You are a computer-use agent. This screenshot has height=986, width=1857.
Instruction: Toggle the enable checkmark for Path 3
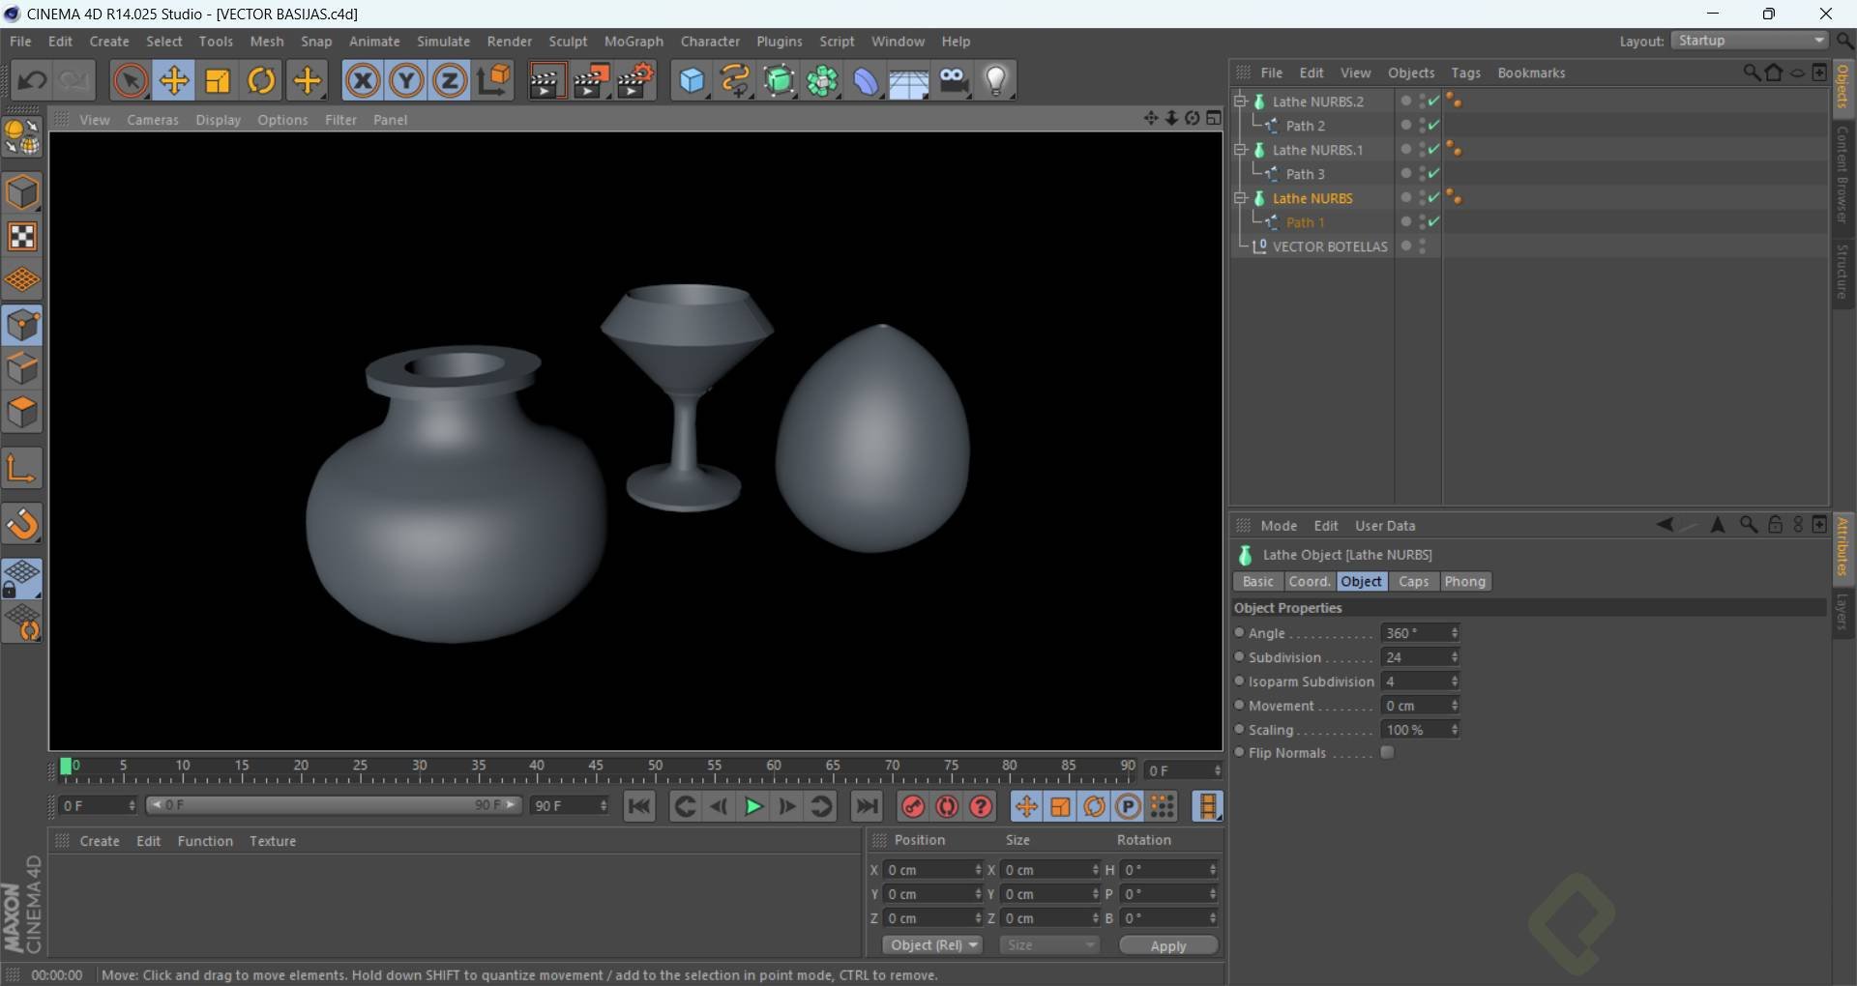pyautogui.click(x=1433, y=174)
